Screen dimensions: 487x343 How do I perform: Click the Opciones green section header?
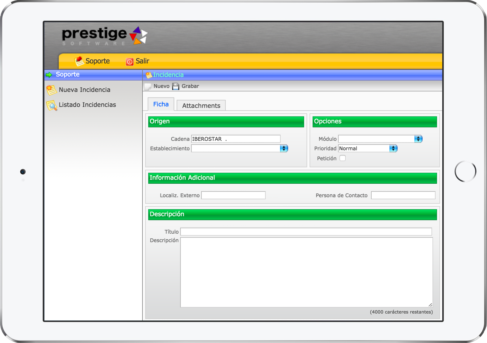(375, 122)
